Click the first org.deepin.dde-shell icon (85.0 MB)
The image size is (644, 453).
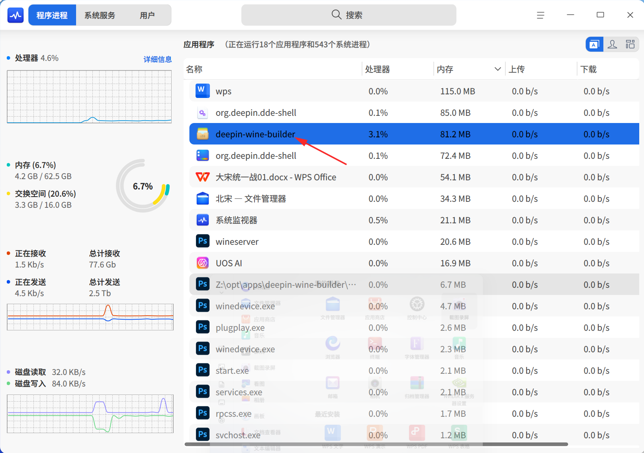point(203,113)
